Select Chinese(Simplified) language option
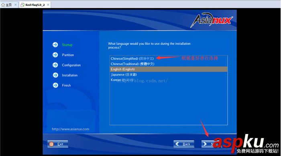This screenshot has width=281, height=156. (x=169, y=58)
